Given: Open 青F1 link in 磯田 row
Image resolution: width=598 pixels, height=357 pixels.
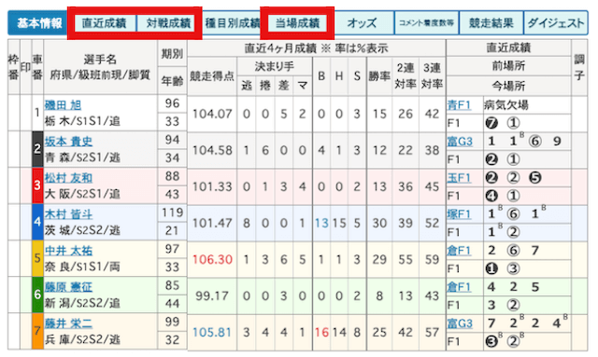Looking at the screenshot, I should 459,105.
